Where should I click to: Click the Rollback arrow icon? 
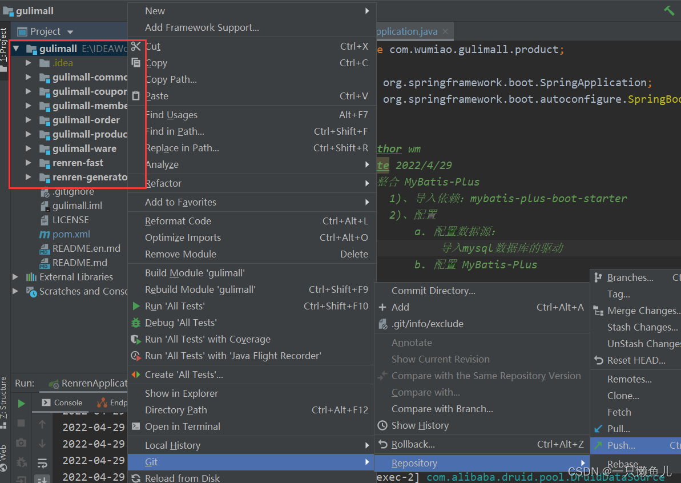tap(382, 444)
